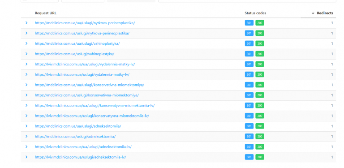Image resolution: width=344 pixels, height=168 pixels.
Task: Open link lviv.mdclinics.com.ua/uslugi/konservatyvna-miomektomiia-lv/ without /ua/
Action: pyautogui.click(x=92, y=116)
